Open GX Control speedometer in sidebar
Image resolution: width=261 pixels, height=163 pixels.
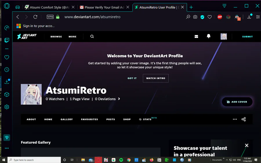7,28
